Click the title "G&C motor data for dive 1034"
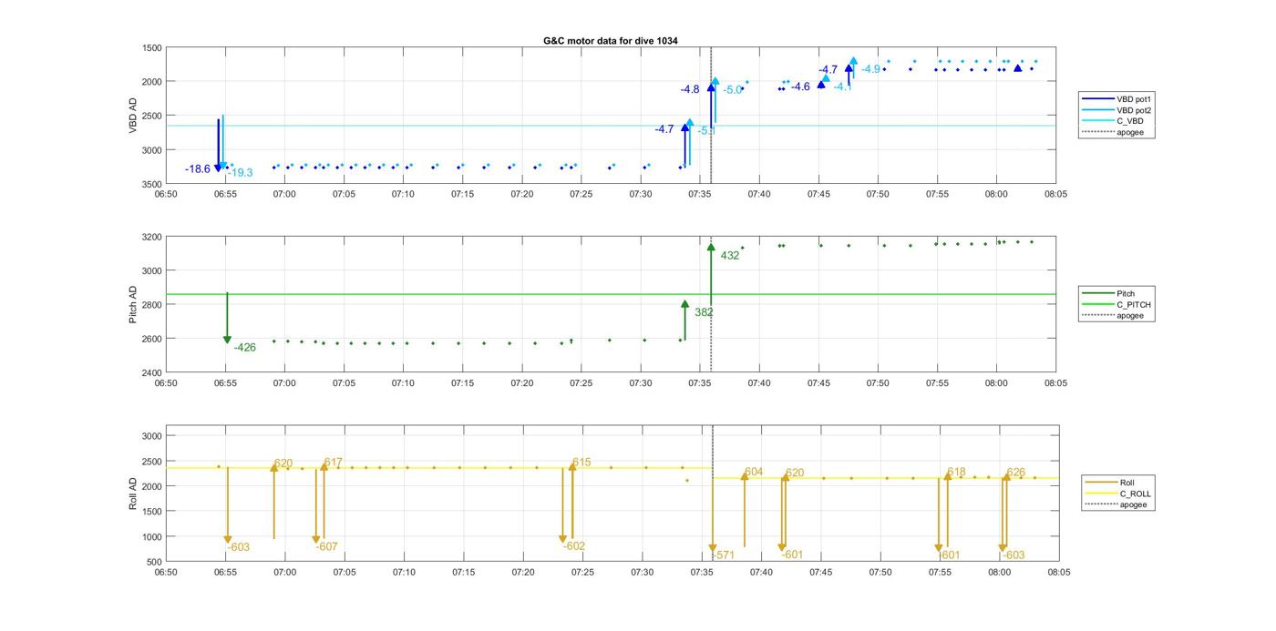 tap(611, 41)
